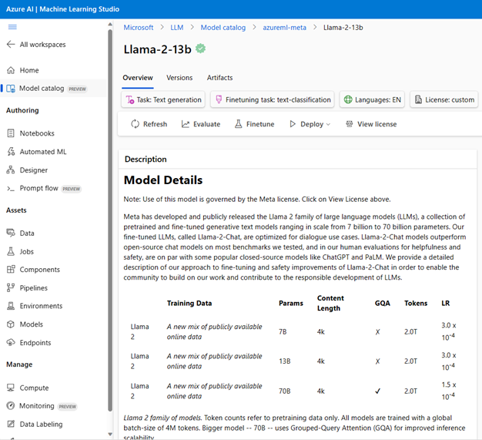This screenshot has height=440, width=482.
Task: Launch Designer from the sidebar
Action: coord(34,170)
